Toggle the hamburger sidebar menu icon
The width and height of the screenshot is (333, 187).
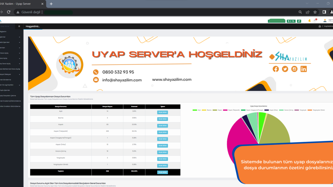[19, 26]
